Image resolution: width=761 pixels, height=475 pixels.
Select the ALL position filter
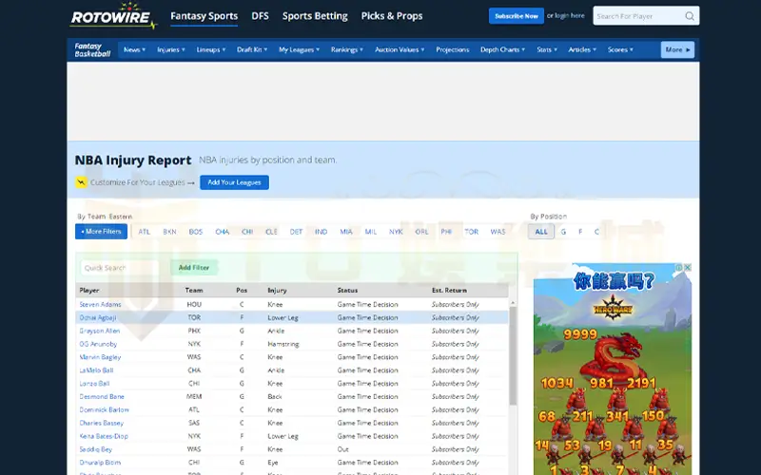click(x=541, y=231)
